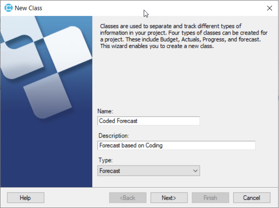
Task: Focus the Description text field
Action: (x=176, y=145)
